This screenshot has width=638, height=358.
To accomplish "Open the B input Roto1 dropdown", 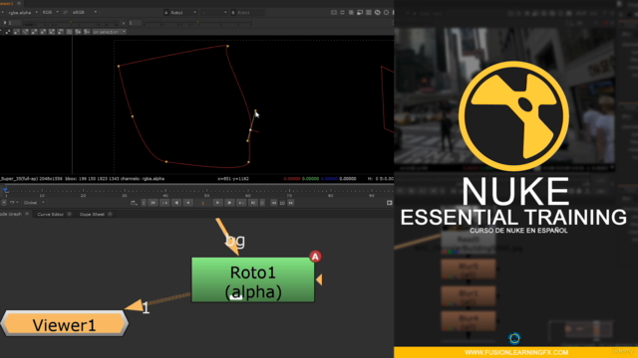I will (x=247, y=13).
